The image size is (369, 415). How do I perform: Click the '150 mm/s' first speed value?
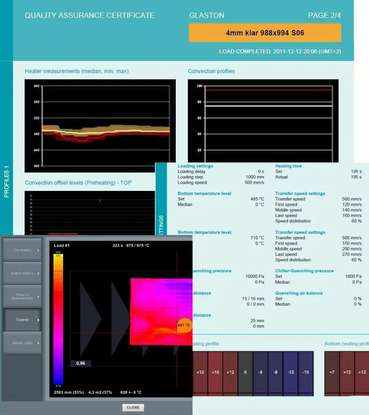352,243
